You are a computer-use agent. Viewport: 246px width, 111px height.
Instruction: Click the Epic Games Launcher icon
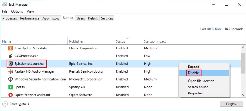point(10,64)
